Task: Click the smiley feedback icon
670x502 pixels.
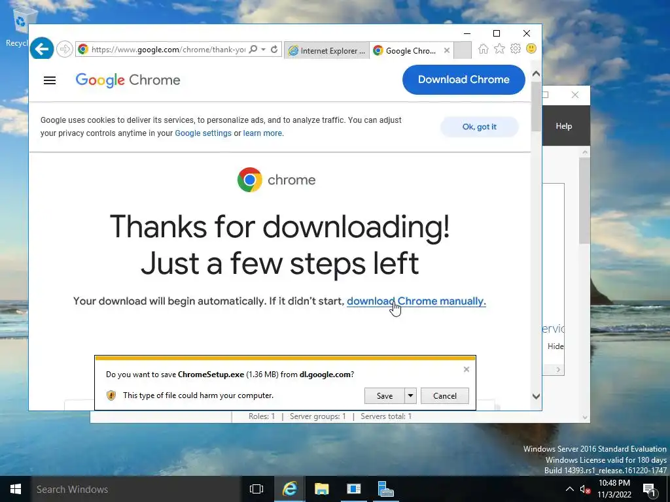Action: tap(531, 48)
